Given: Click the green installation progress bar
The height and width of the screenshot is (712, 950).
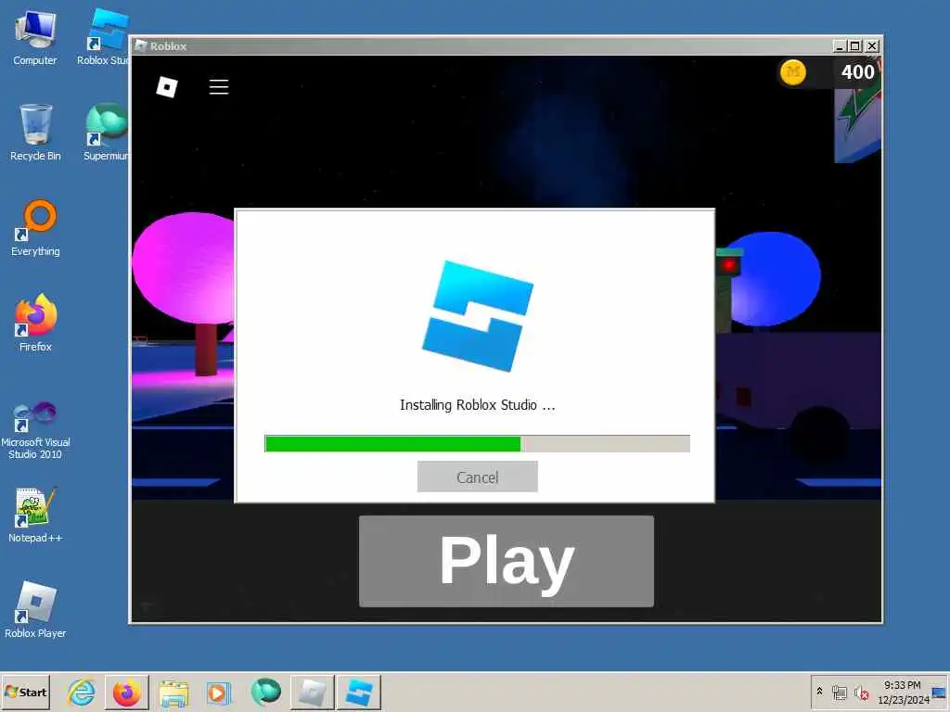Looking at the screenshot, I should pos(478,444).
